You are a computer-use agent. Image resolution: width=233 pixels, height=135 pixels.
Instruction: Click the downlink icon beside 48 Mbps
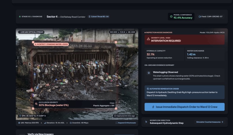pos(71,123)
